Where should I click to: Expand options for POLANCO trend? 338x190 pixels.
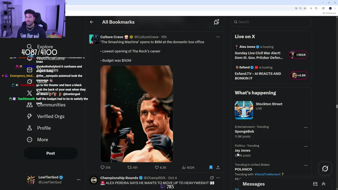[306, 165]
